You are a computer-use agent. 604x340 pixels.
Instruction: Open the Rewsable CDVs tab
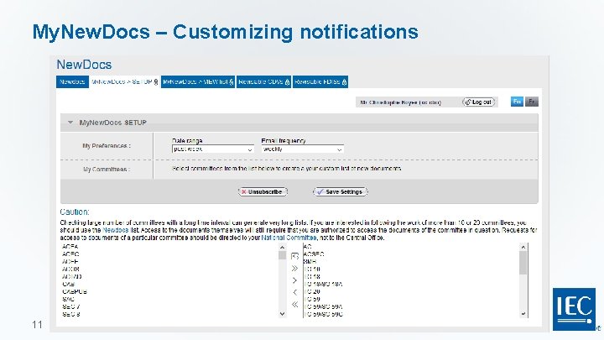(264, 81)
